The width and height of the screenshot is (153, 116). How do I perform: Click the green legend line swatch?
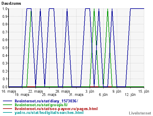pos(7,105)
